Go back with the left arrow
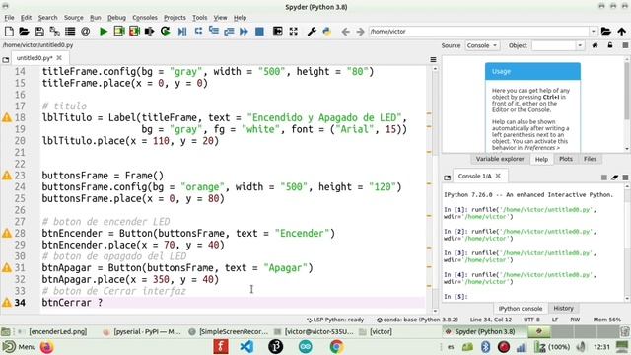Screen dimensions: 631x355 click(x=345, y=31)
